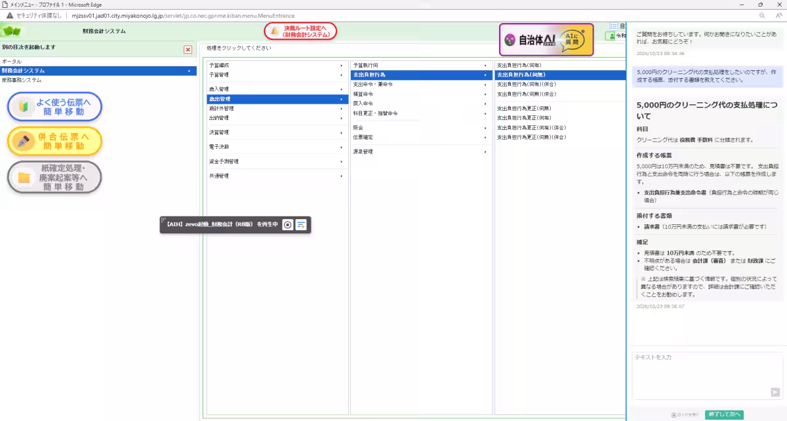Send the chat message with arrow icon

(775, 392)
